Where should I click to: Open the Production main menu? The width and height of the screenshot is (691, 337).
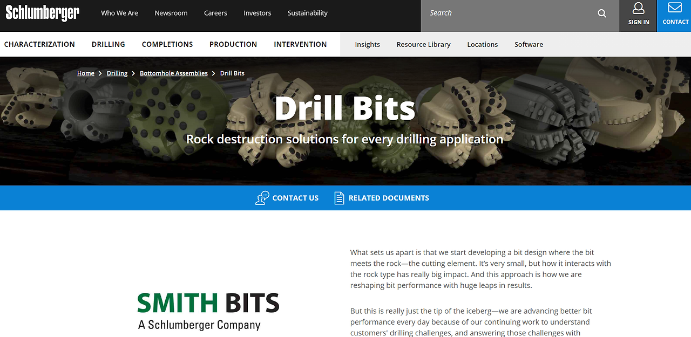click(x=233, y=44)
